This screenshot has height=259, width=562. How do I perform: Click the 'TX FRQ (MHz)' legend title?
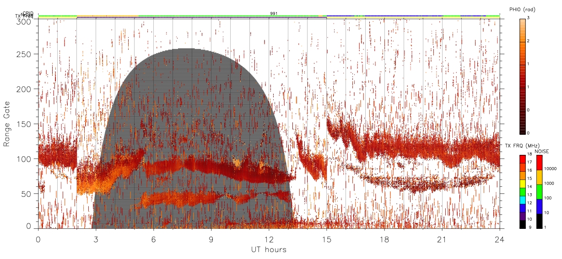point(522,145)
